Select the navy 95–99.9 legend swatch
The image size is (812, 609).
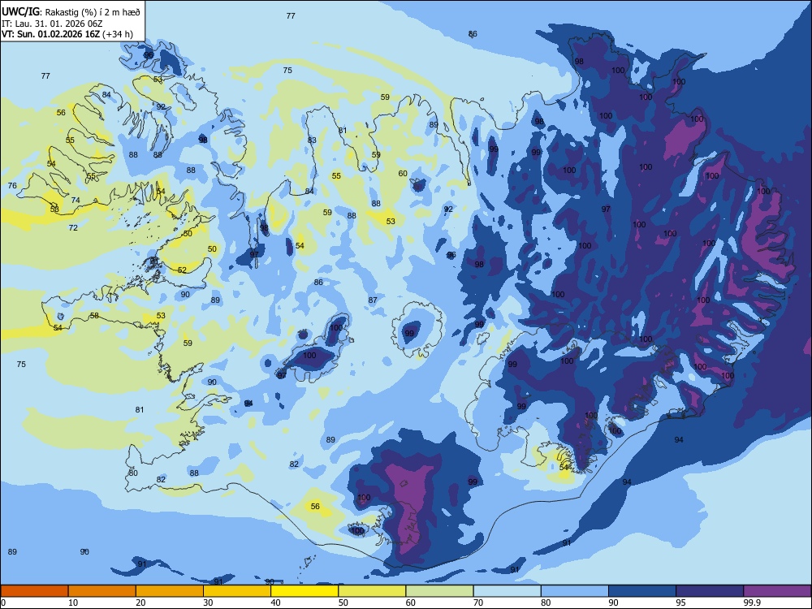pyautogui.click(x=710, y=591)
